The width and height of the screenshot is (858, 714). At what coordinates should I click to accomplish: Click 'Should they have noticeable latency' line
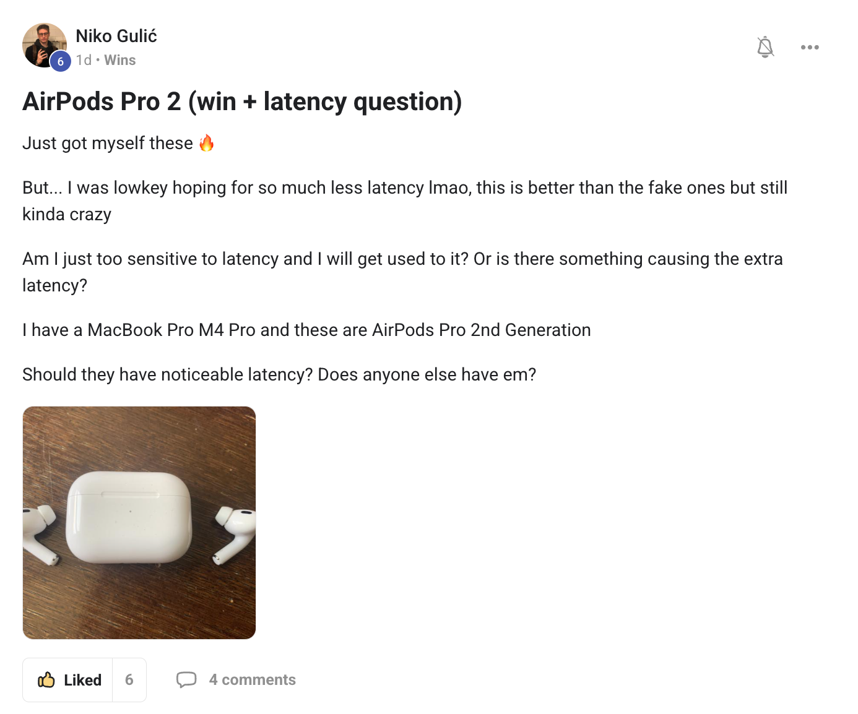(279, 374)
